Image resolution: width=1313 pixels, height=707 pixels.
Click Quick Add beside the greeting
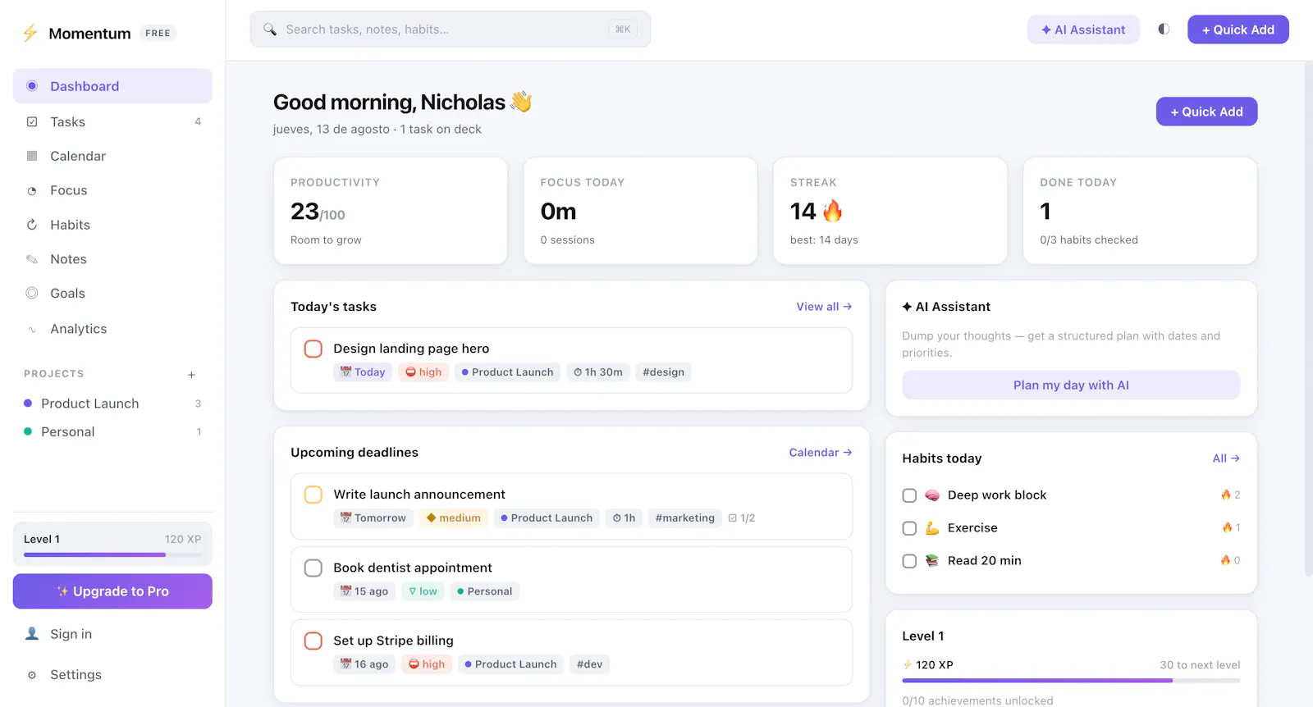[1206, 112]
